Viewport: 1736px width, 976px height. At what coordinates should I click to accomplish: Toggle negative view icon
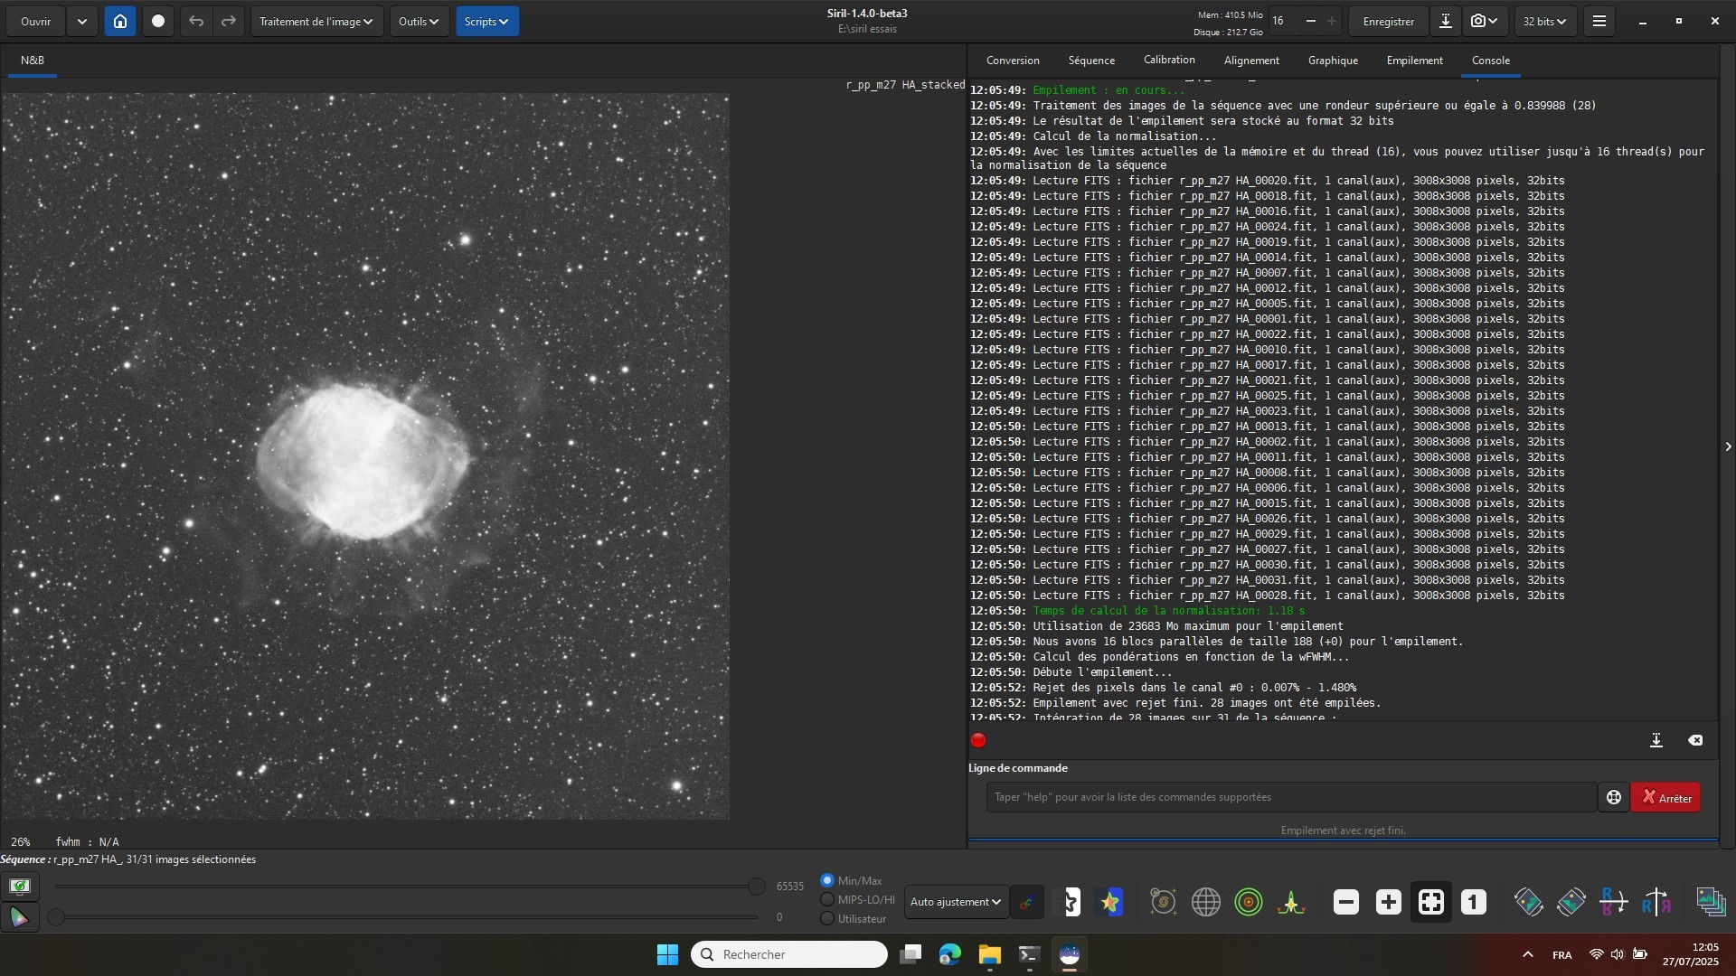pyautogui.click(x=1070, y=902)
